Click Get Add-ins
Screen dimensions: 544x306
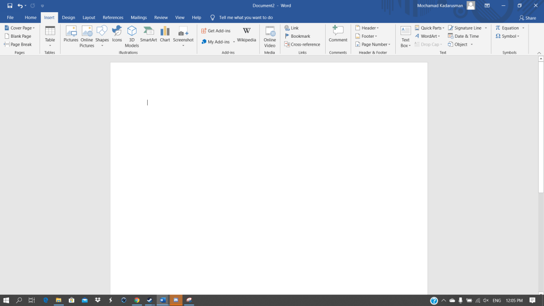[x=216, y=31]
